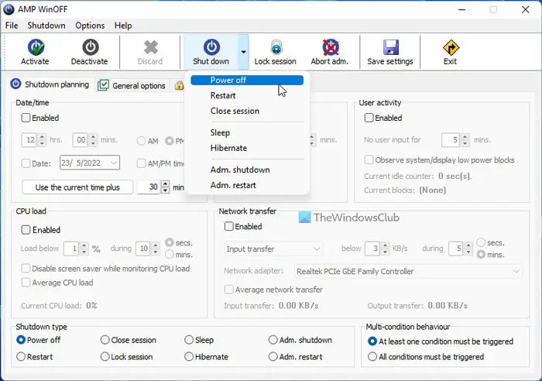Screen dimensions: 542x381
Task: Choose Hibernate from the dropdown menu
Action: click(x=247, y=148)
